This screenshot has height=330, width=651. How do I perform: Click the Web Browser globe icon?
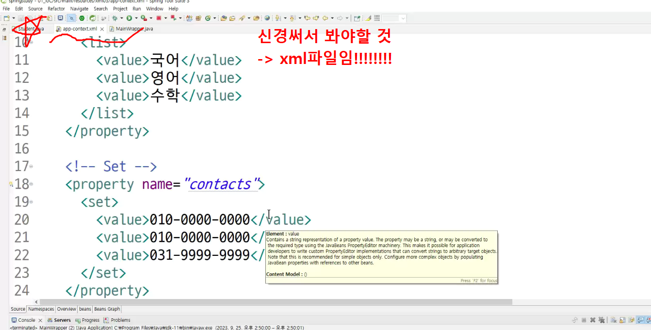[x=267, y=18]
